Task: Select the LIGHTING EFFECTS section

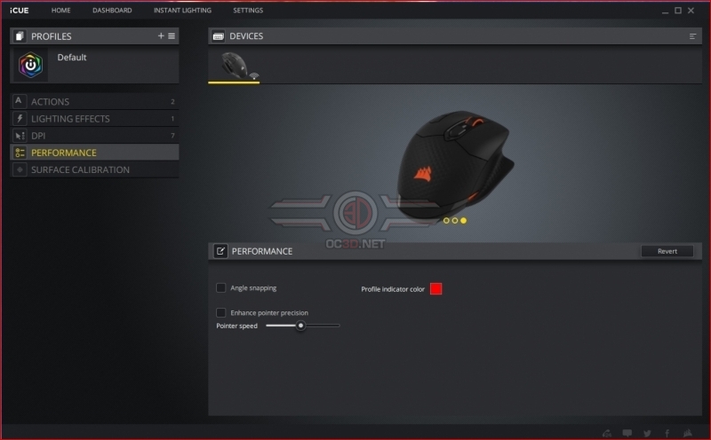Action: point(94,119)
